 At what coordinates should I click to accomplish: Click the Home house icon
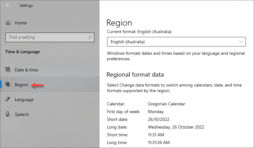[x=8, y=23]
